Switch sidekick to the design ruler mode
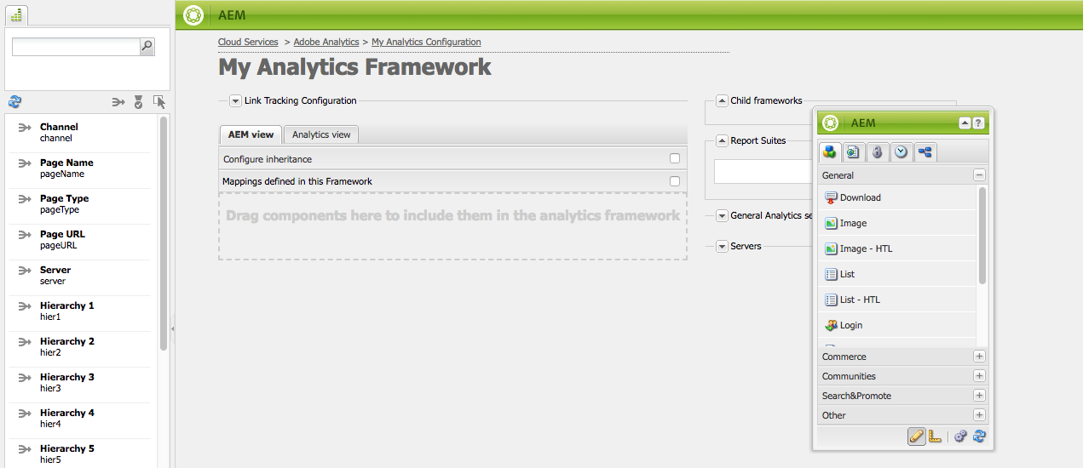This screenshot has height=468, width=1083. tap(935, 436)
